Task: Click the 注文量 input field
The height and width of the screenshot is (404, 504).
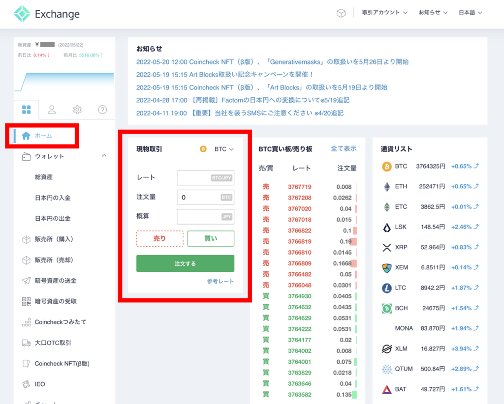Action: [205, 197]
